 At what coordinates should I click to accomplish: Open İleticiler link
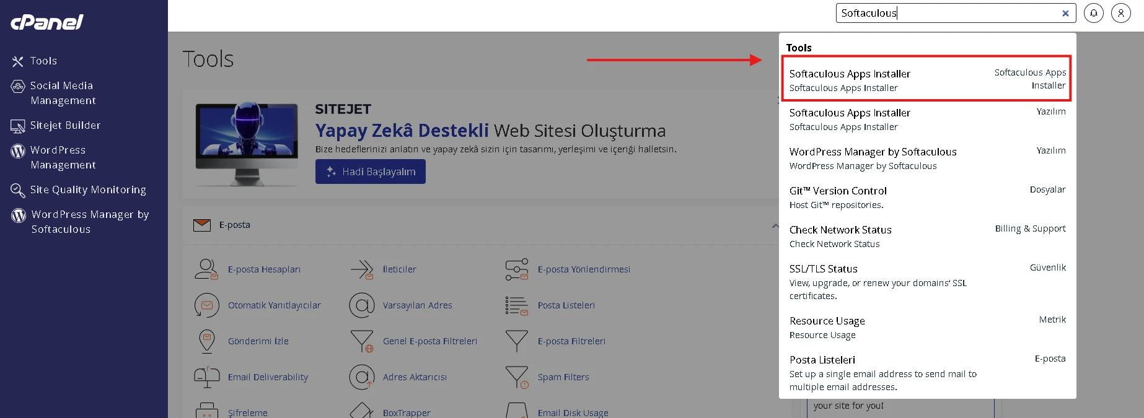point(399,269)
